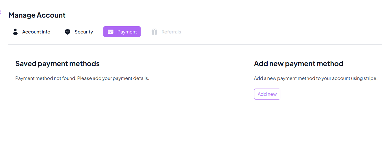Click the credit card icon on Payment tab
Image resolution: width=382 pixels, height=163 pixels.
[x=111, y=32]
